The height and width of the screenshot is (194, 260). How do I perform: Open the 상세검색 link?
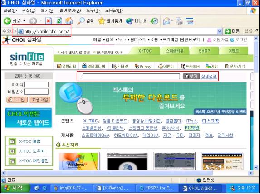click(209, 76)
